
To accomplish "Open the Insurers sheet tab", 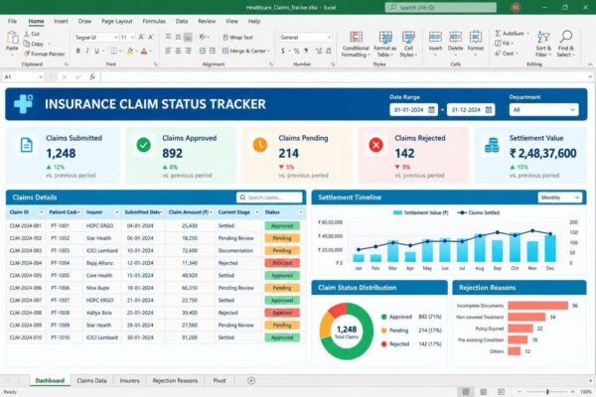I will pos(129,380).
